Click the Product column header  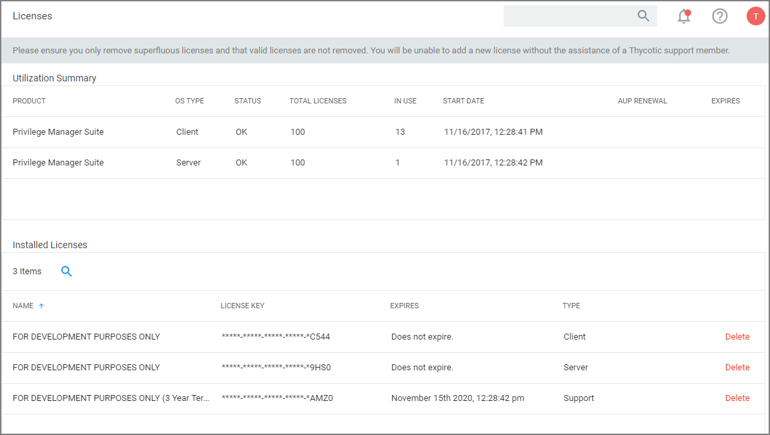click(x=29, y=101)
